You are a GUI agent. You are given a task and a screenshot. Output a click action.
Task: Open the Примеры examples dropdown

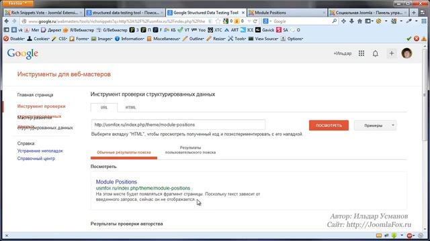[x=375, y=125]
